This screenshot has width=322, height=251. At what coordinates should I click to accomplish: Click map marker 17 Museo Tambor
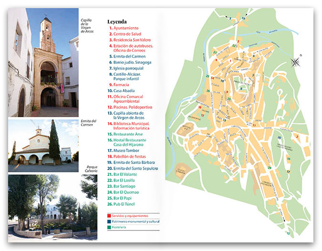[287, 171]
